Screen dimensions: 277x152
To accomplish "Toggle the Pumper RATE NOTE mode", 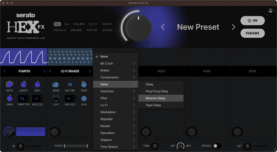I will click(40, 104).
